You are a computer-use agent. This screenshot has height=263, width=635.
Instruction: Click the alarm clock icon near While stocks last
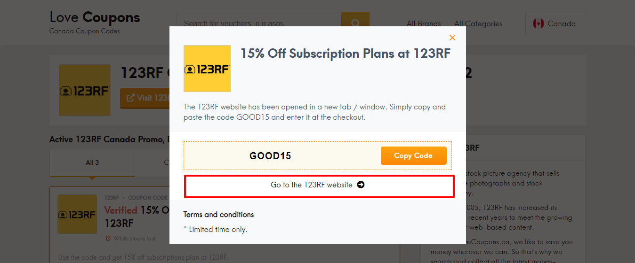pos(108,239)
